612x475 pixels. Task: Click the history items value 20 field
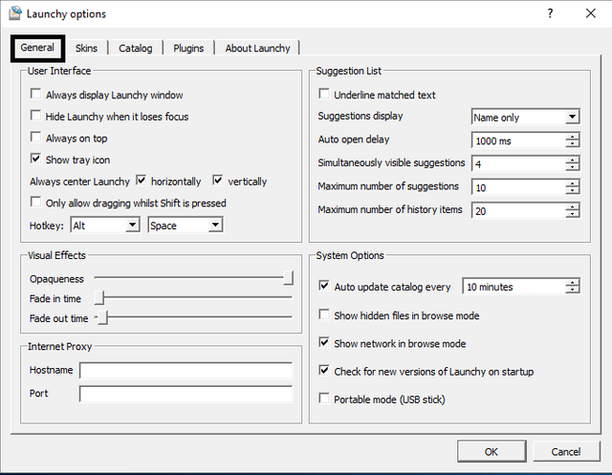pos(518,210)
